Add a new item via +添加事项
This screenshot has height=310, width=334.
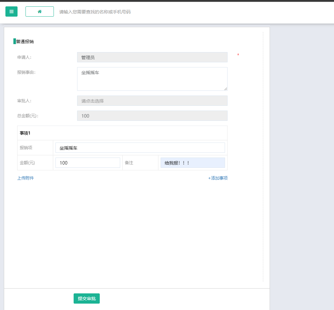[218, 178]
